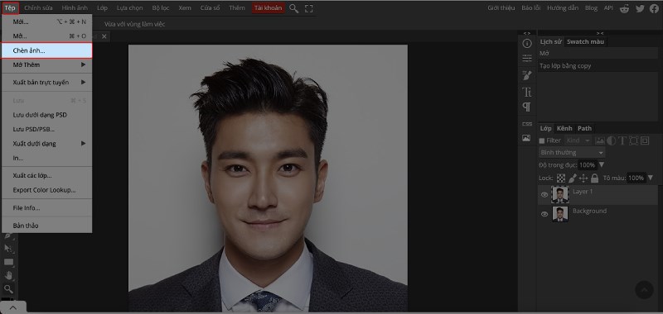Open the Bộ lọc menu
This screenshot has width=663, height=314.
pos(161,7)
